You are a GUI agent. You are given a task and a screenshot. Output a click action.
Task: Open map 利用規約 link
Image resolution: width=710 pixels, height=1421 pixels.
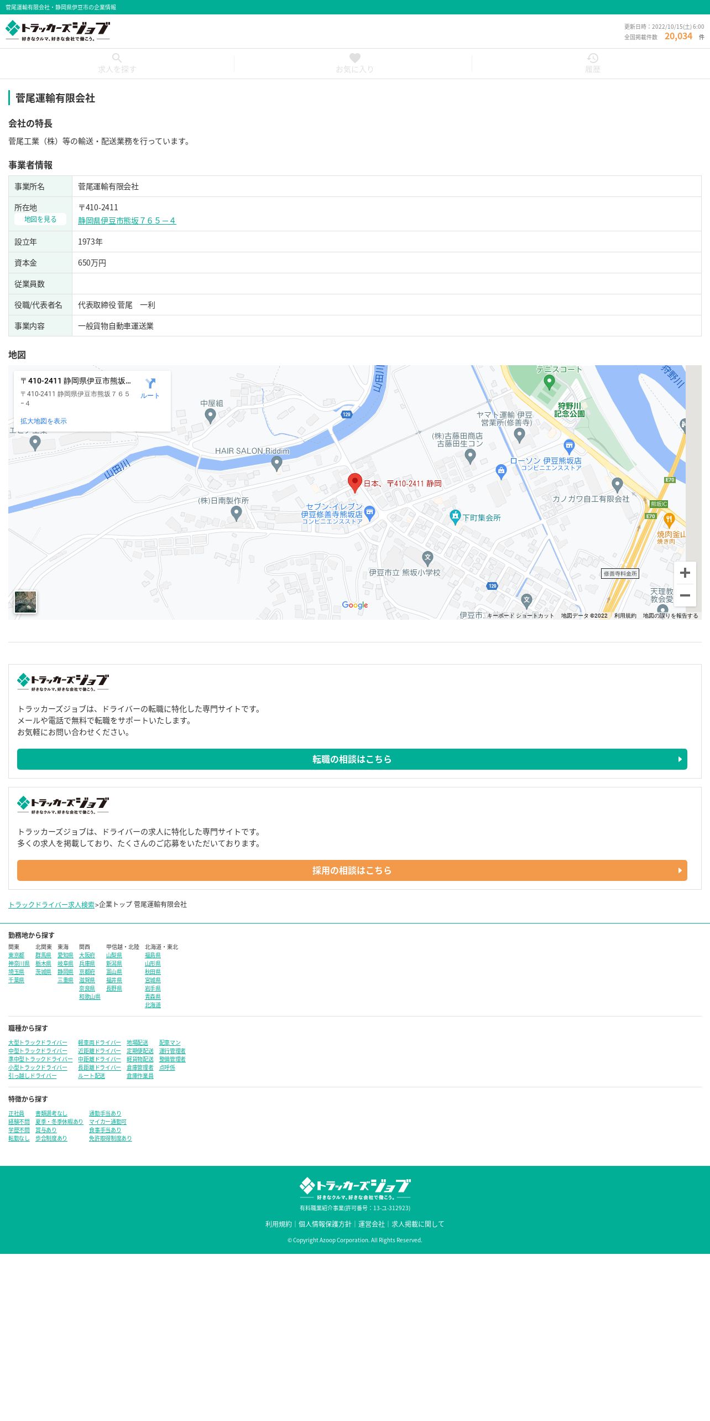click(x=625, y=616)
